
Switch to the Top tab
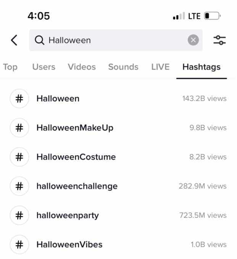tap(10, 67)
